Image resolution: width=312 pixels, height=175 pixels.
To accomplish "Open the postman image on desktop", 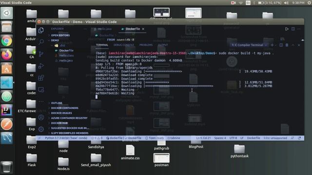I will point(161,160).
